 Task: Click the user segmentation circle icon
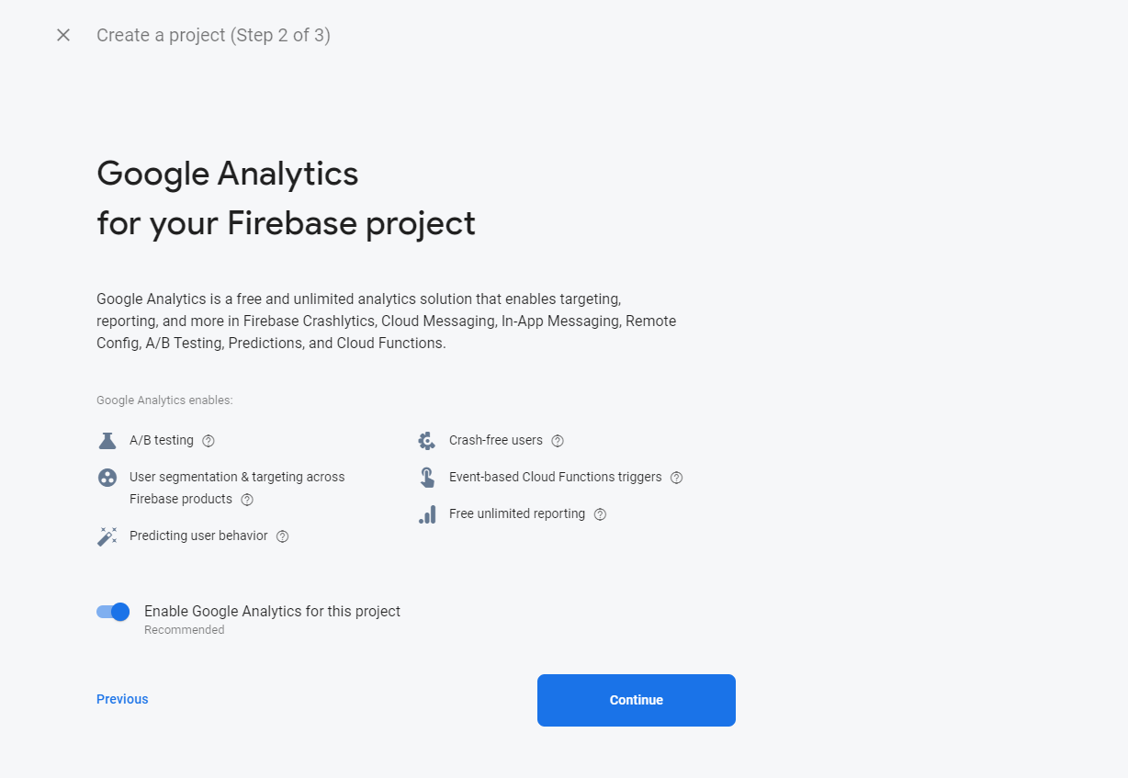point(107,478)
